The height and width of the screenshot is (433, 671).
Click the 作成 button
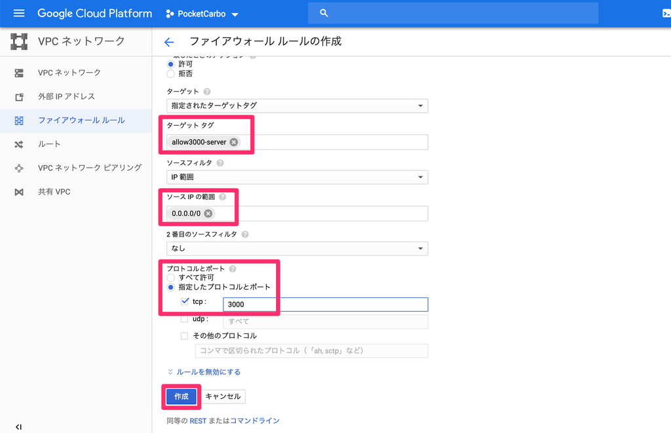[x=181, y=396]
